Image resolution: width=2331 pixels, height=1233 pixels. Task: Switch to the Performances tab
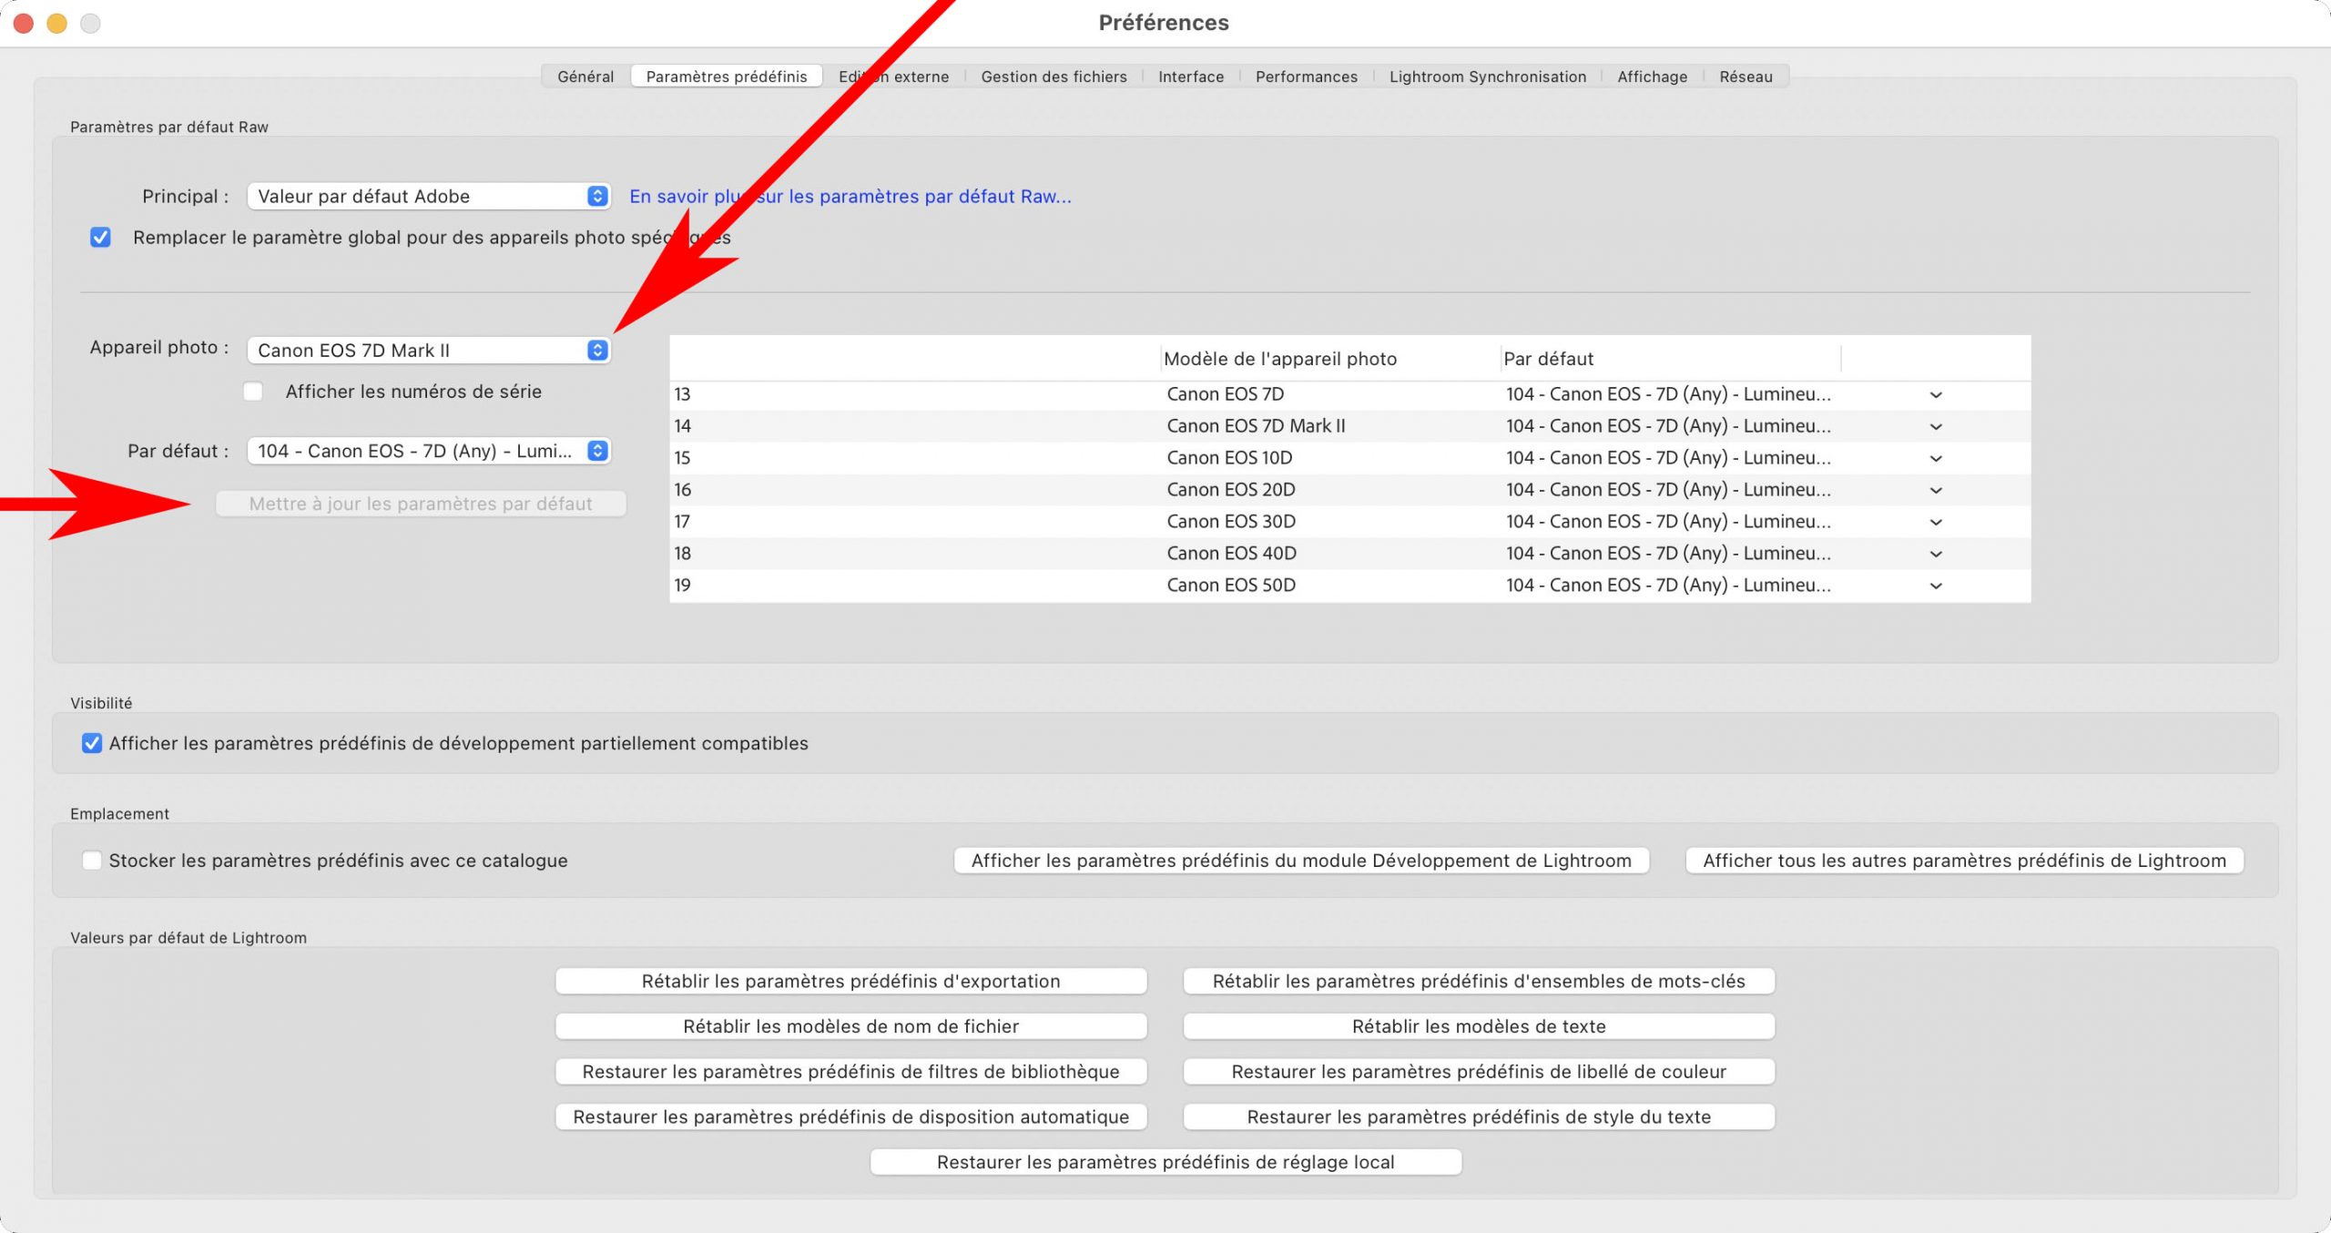[1306, 76]
